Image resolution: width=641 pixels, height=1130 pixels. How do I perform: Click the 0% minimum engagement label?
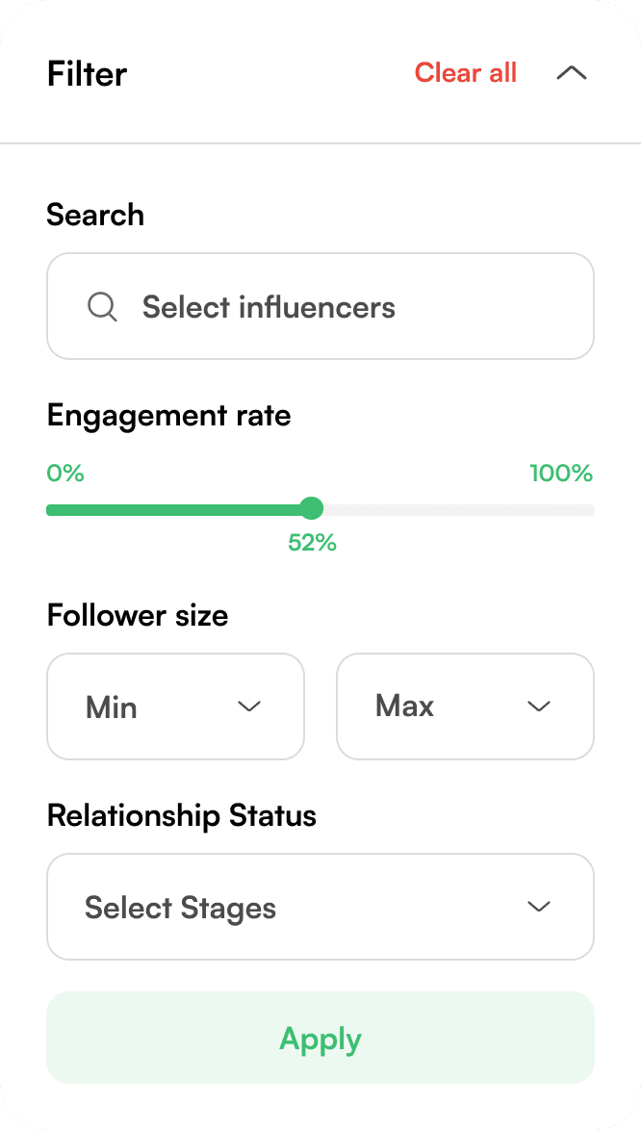pos(65,474)
